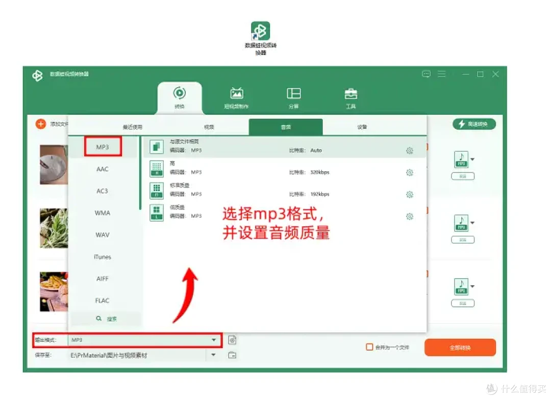Click the app logo in the title bar

pyautogui.click(x=37, y=75)
